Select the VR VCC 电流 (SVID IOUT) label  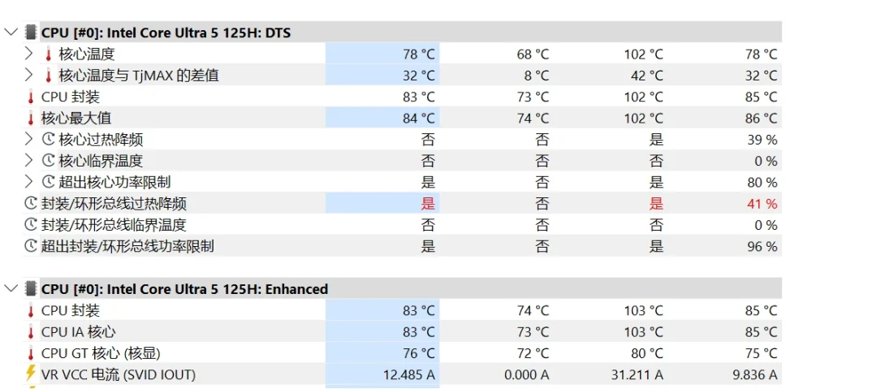tap(119, 374)
